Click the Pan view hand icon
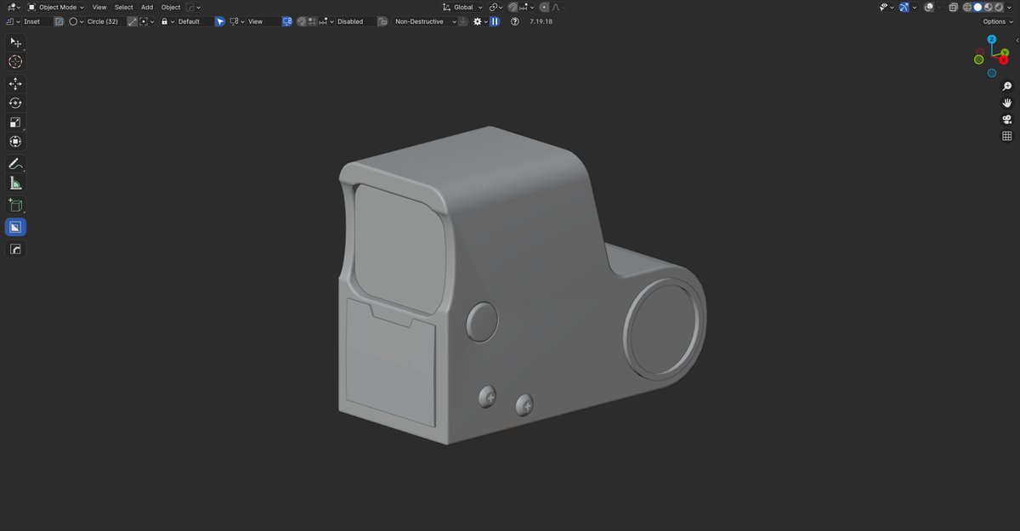The image size is (1020, 531). coord(1007,103)
